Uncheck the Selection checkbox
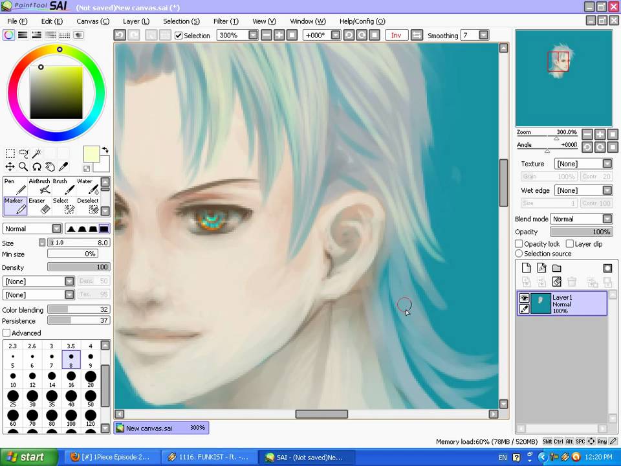This screenshot has height=466, width=621. click(179, 36)
